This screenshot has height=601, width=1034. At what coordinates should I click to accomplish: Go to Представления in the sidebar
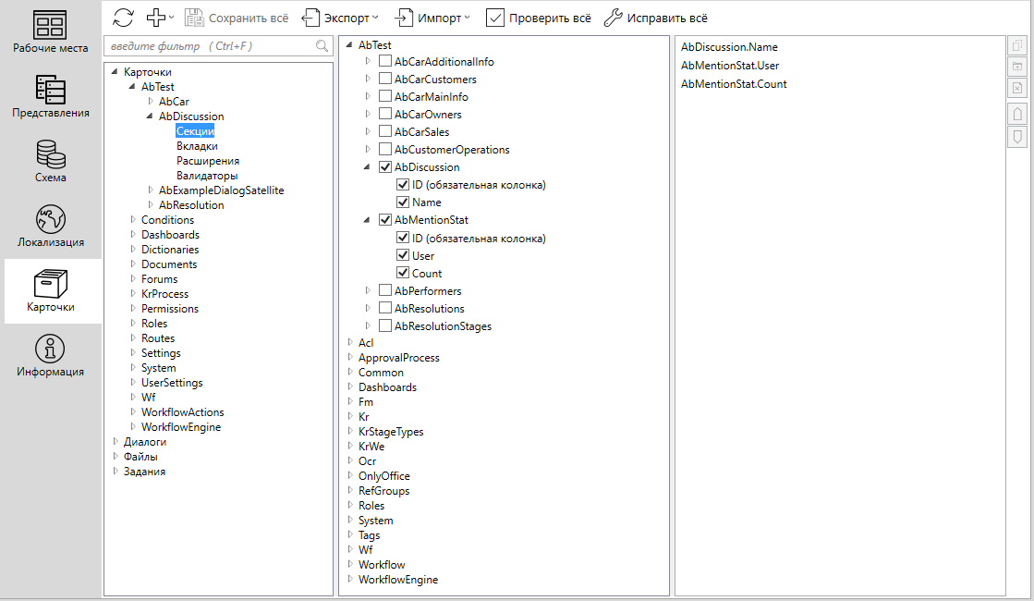point(50,97)
